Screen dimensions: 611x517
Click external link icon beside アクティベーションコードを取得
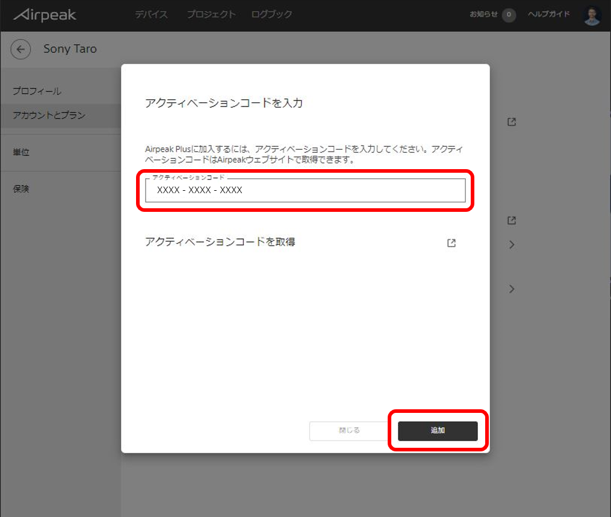coord(451,243)
